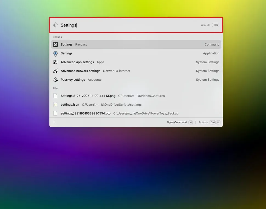The height and width of the screenshot is (209, 266).
Task: Open the three-dot options menu at bottom left
Action: point(54,122)
